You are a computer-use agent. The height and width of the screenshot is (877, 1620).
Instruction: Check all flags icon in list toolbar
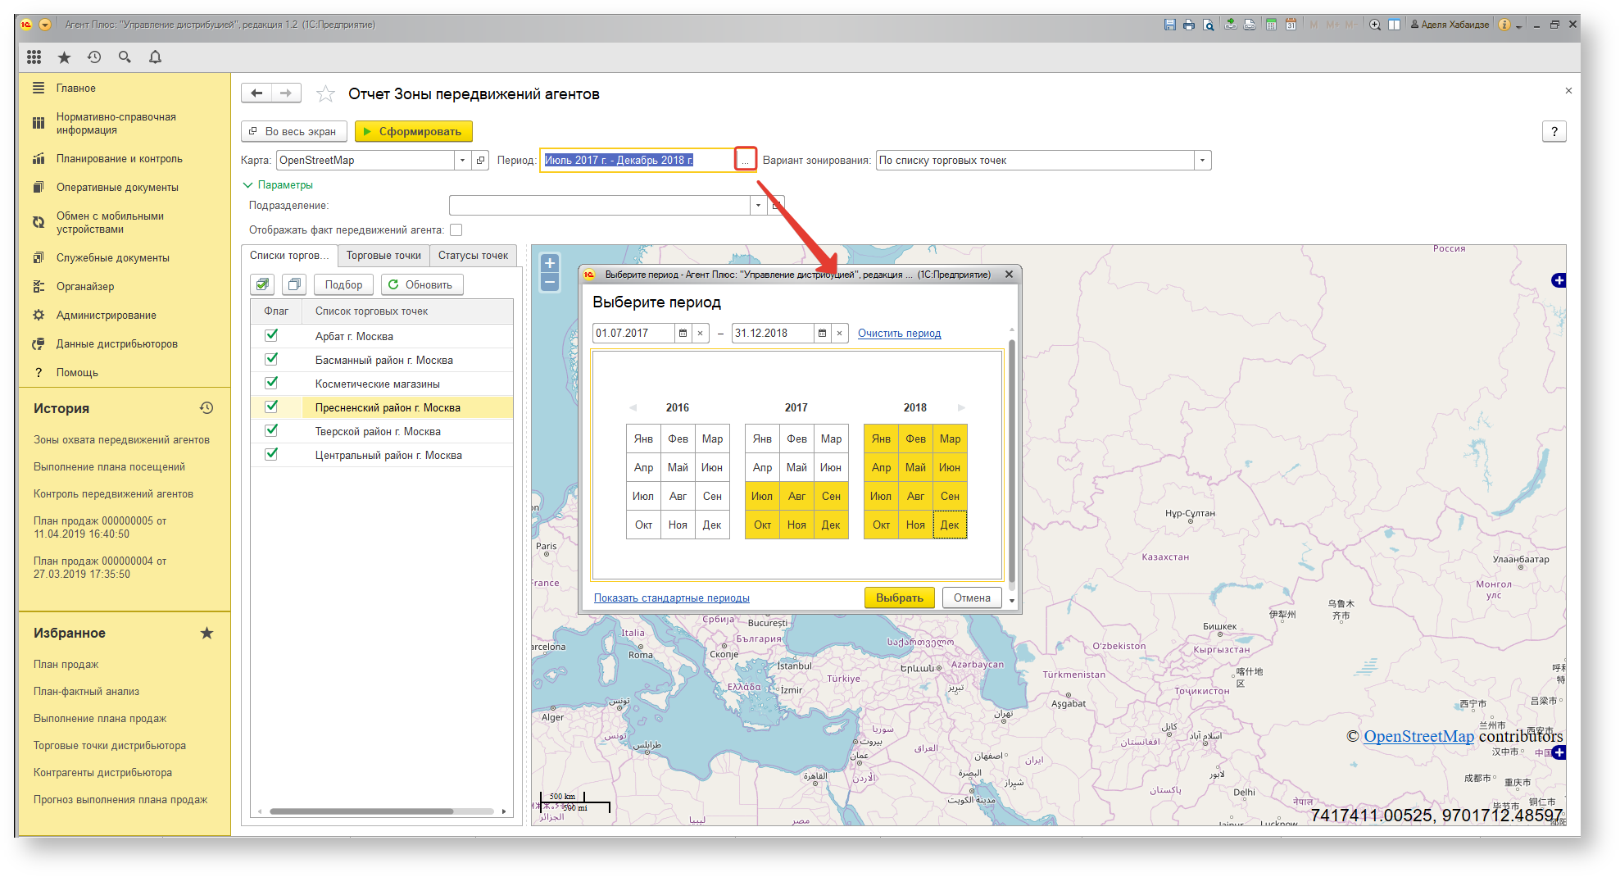262,284
